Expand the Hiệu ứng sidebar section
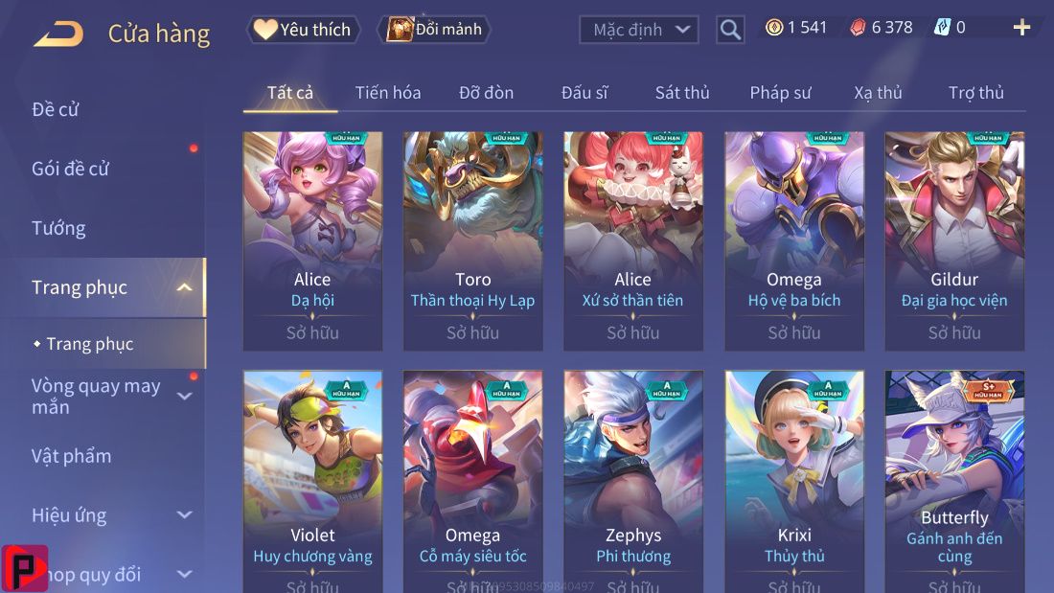1054x593 pixels. coord(184,515)
